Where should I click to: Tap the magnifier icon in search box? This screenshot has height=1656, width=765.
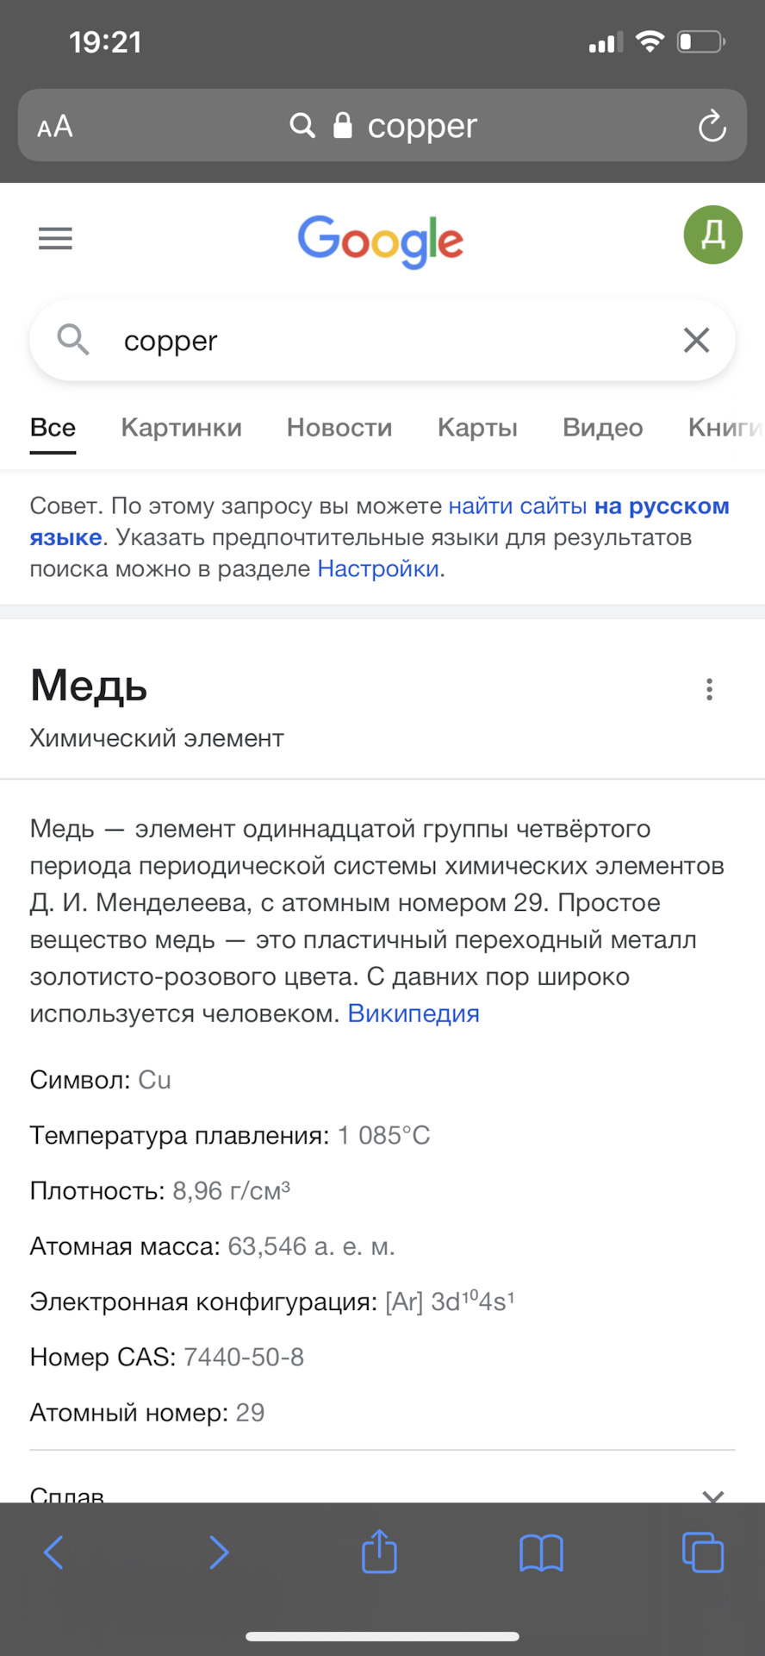[73, 340]
